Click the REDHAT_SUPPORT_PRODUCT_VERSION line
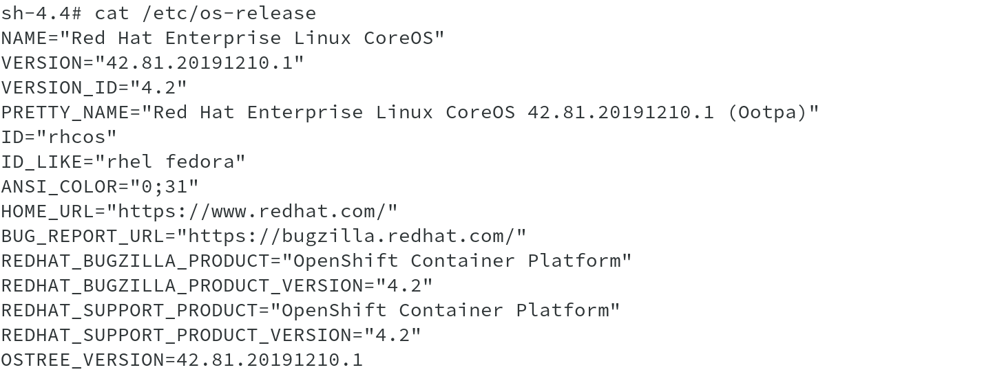 click(x=211, y=335)
